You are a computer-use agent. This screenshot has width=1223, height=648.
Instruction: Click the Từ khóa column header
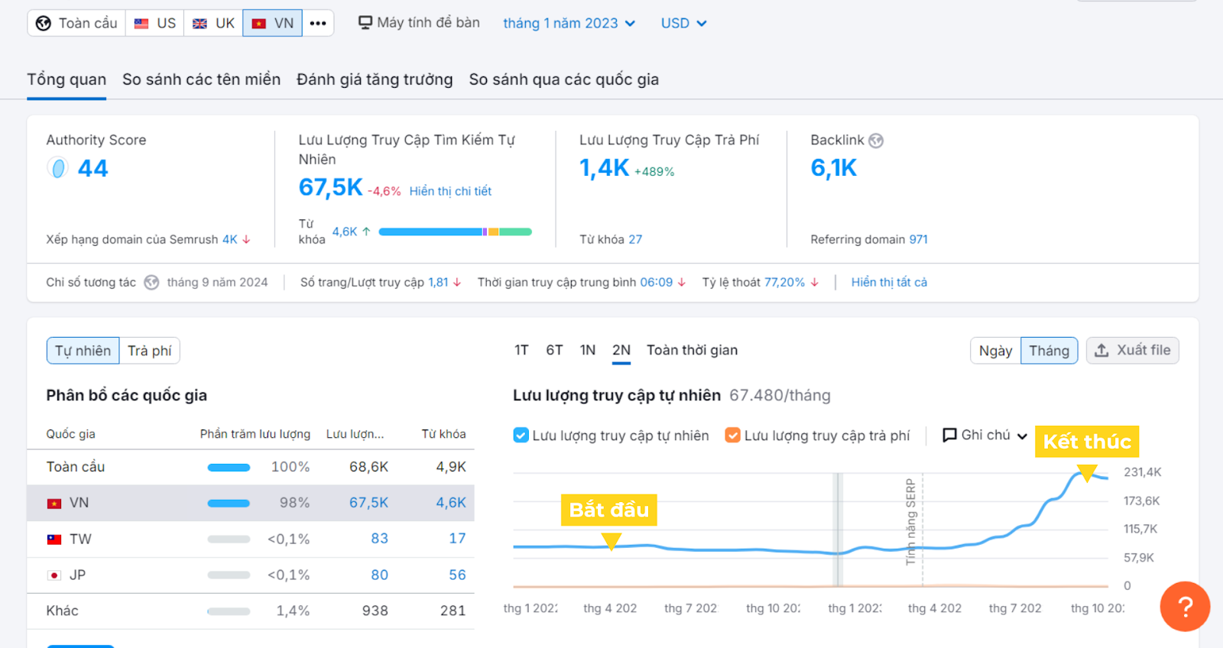coord(443,434)
